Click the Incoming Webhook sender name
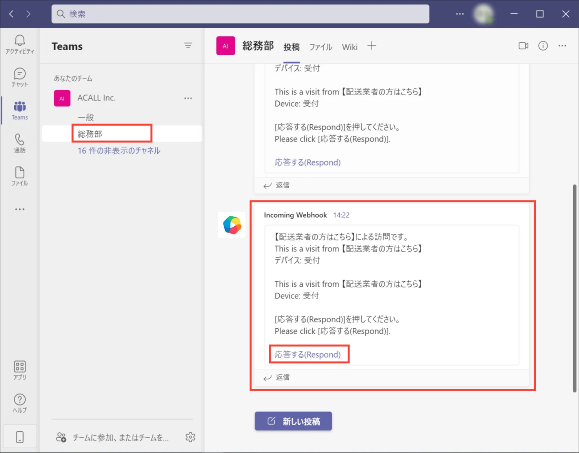579x453 pixels. (x=295, y=215)
